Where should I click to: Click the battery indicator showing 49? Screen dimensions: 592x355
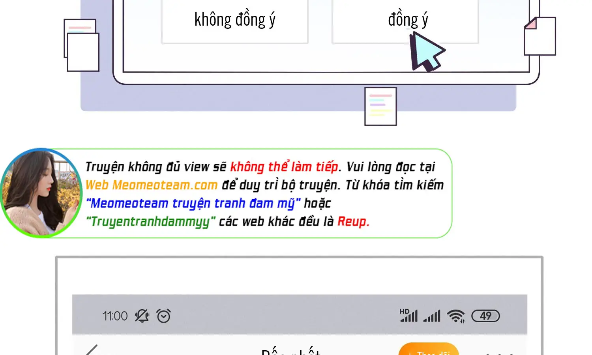(485, 316)
